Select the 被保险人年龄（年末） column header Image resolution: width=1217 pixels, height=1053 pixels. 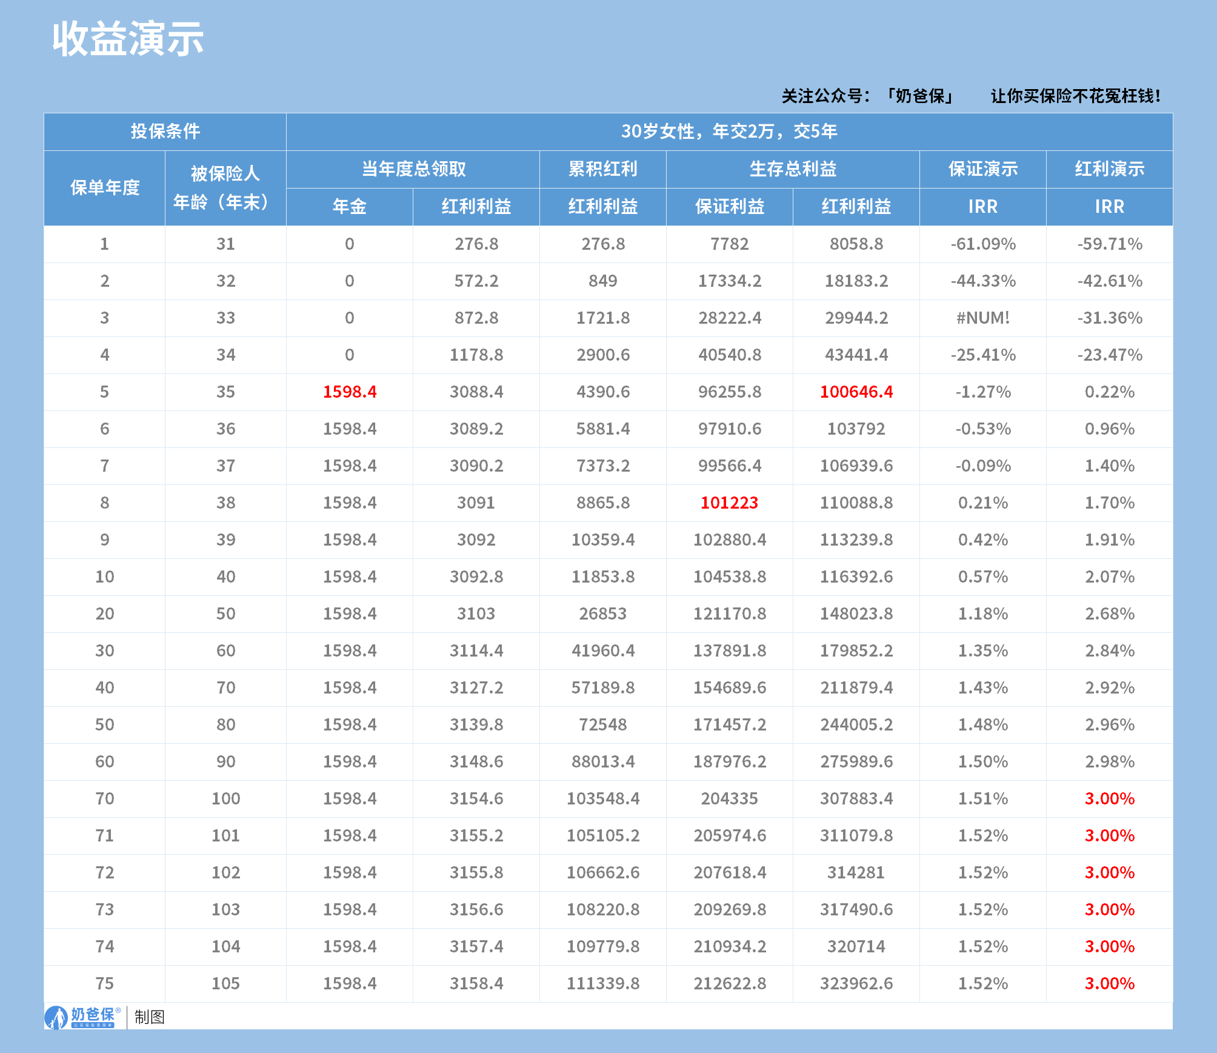click(225, 188)
